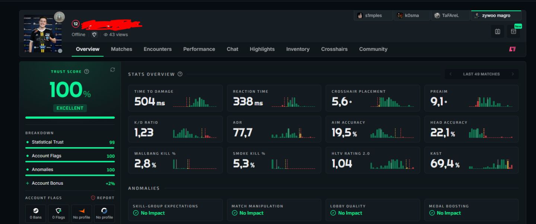Click the trust score green progress bar
This screenshot has height=224, width=536.
coord(70,118)
